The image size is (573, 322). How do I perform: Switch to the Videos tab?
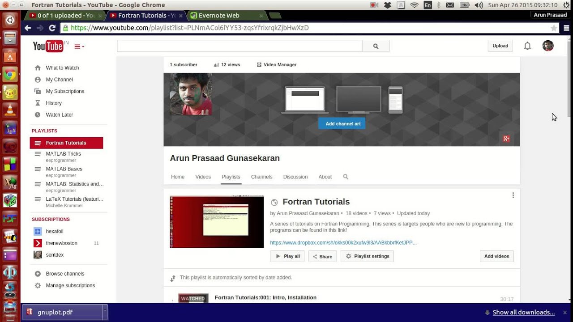(203, 177)
